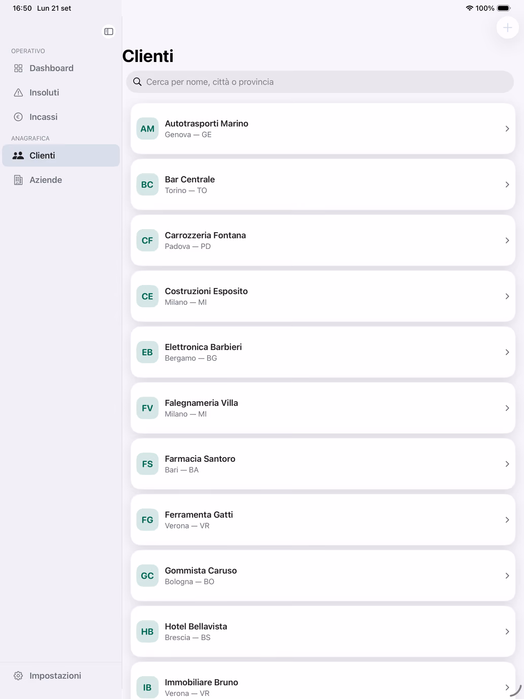
Task: Select the Carrozzeria Fontana client name
Action: [205, 235]
